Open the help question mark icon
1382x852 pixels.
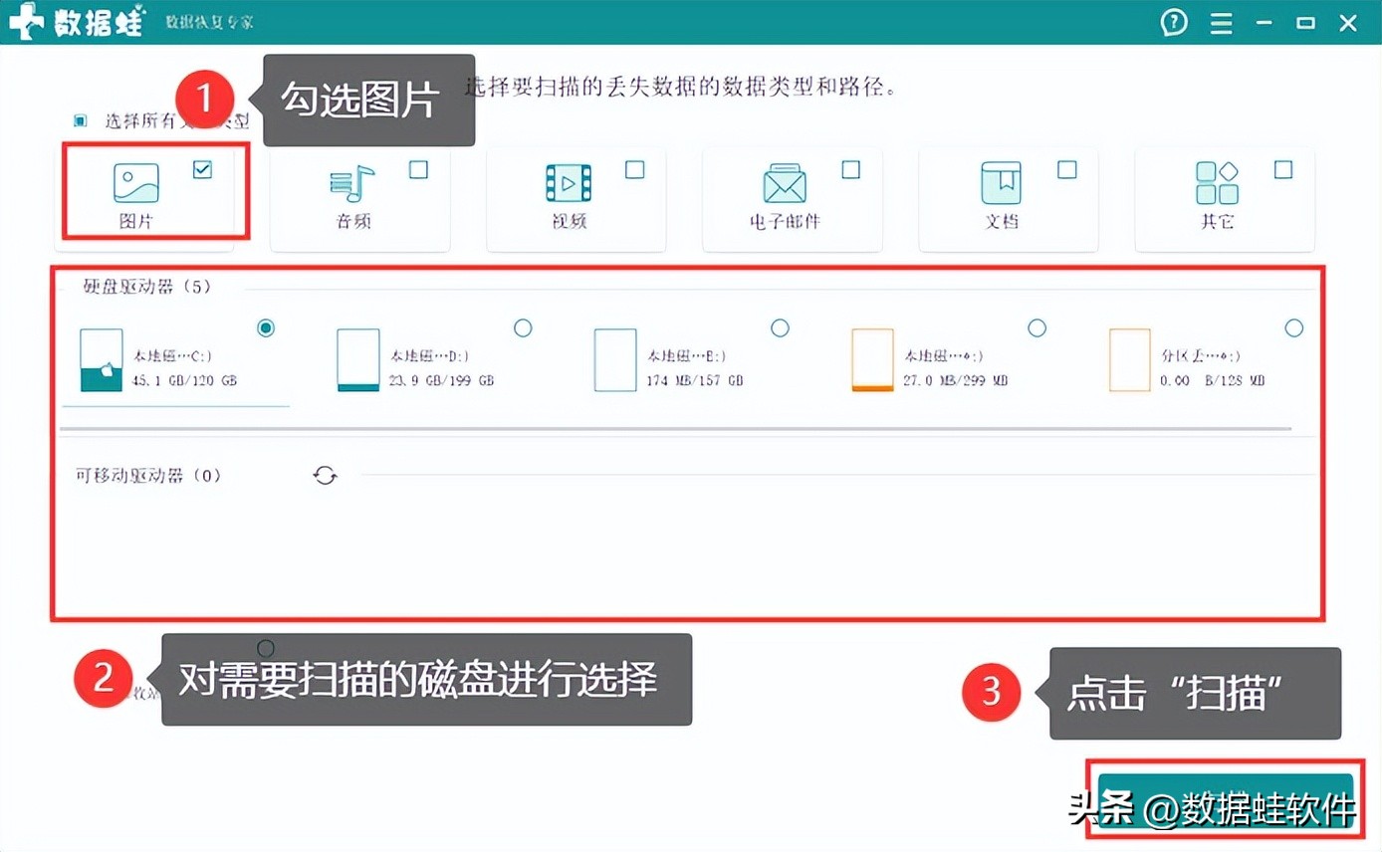[x=1173, y=22]
